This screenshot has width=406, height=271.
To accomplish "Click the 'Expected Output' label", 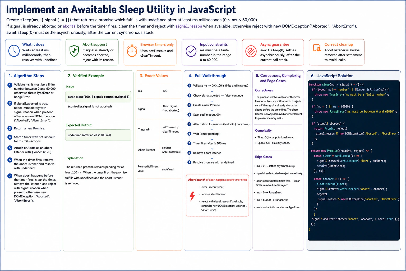I will [79, 125].
